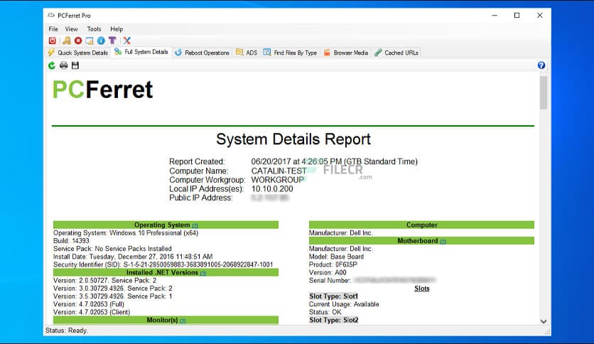Click the Security Identifier (SID) line
The height and width of the screenshot is (344, 594).
click(163, 264)
